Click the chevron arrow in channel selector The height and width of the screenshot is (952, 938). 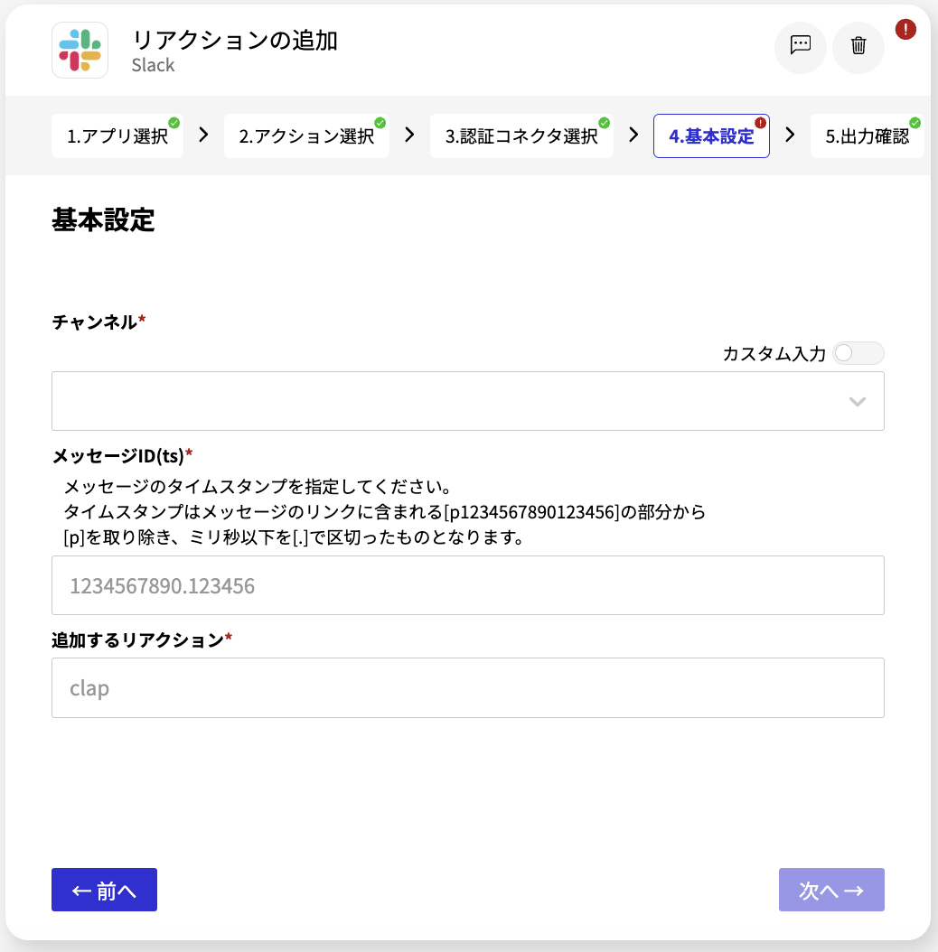[858, 401]
